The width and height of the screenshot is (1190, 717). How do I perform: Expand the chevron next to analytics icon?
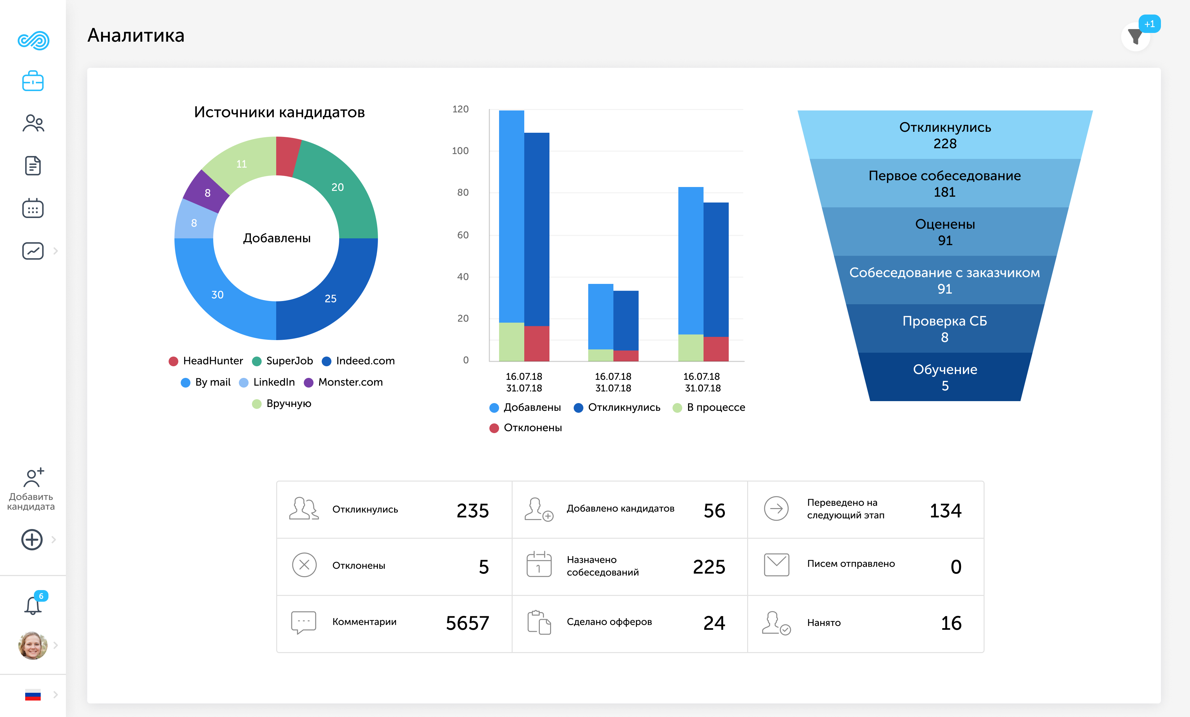coord(56,251)
